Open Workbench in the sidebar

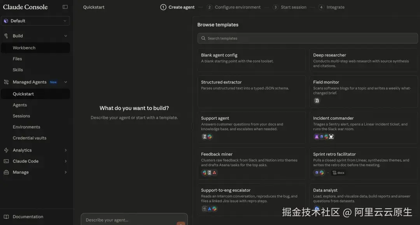point(35,48)
